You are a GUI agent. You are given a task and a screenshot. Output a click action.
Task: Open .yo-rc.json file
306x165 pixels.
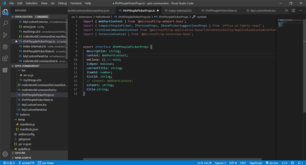(39, 144)
